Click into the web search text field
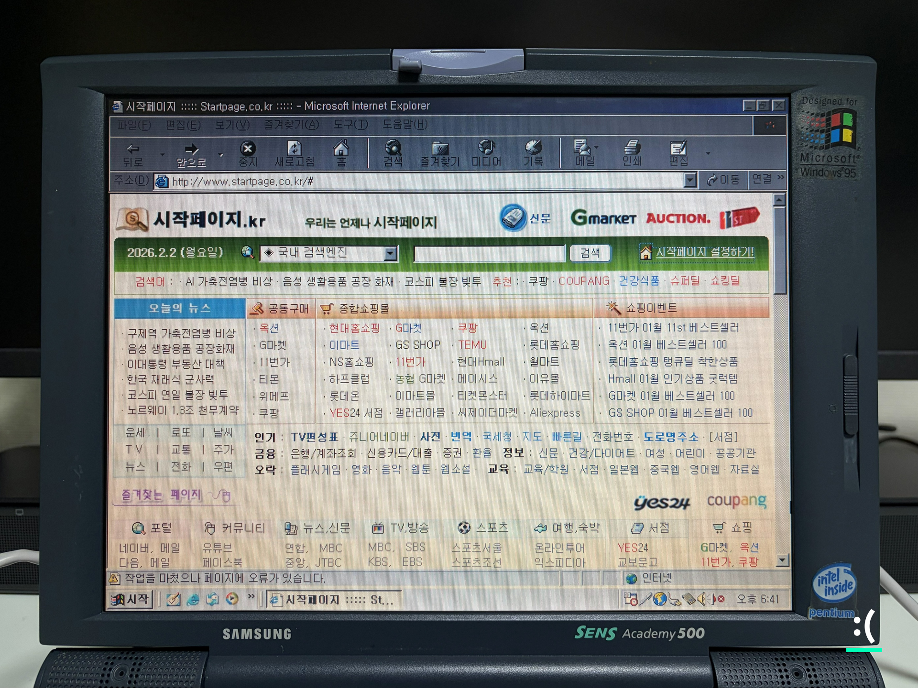Screen dimensions: 918x688 point(489,253)
